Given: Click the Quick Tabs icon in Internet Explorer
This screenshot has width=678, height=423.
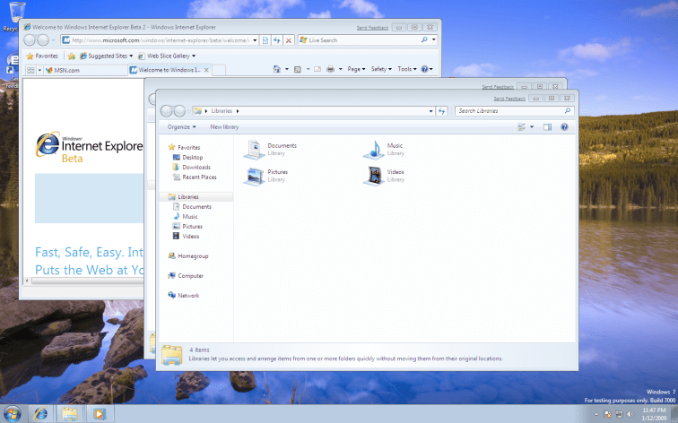Looking at the screenshot, I should (x=30, y=70).
